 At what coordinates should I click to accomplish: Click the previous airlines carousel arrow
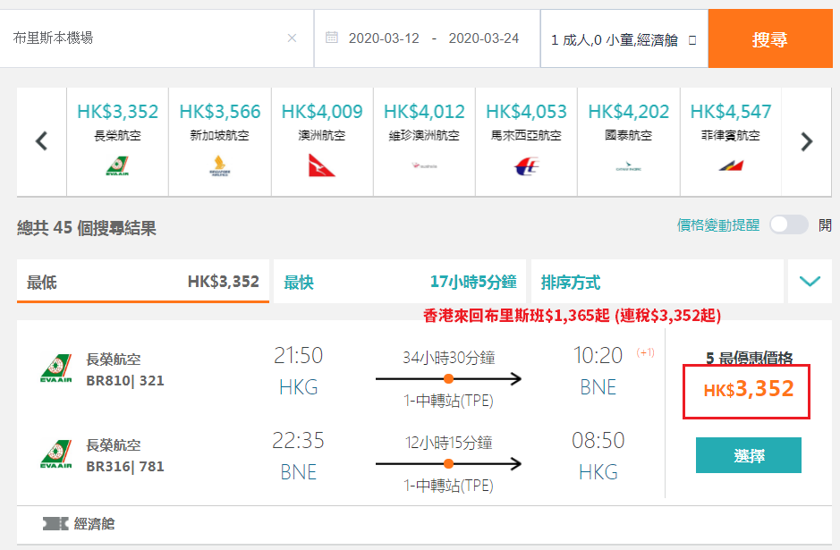pos(42,141)
